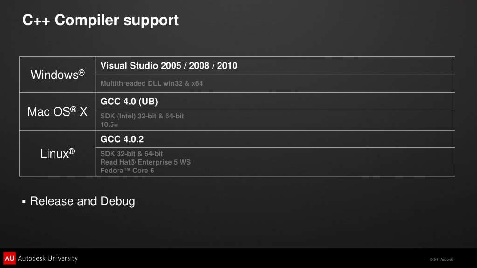This screenshot has height=268, width=477.
Task: Select the Windows table cell
Action: pos(57,75)
